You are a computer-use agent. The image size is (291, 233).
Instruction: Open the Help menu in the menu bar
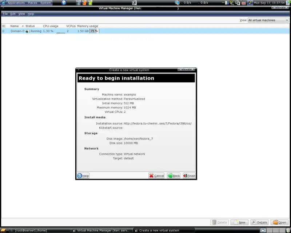click(31, 14)
